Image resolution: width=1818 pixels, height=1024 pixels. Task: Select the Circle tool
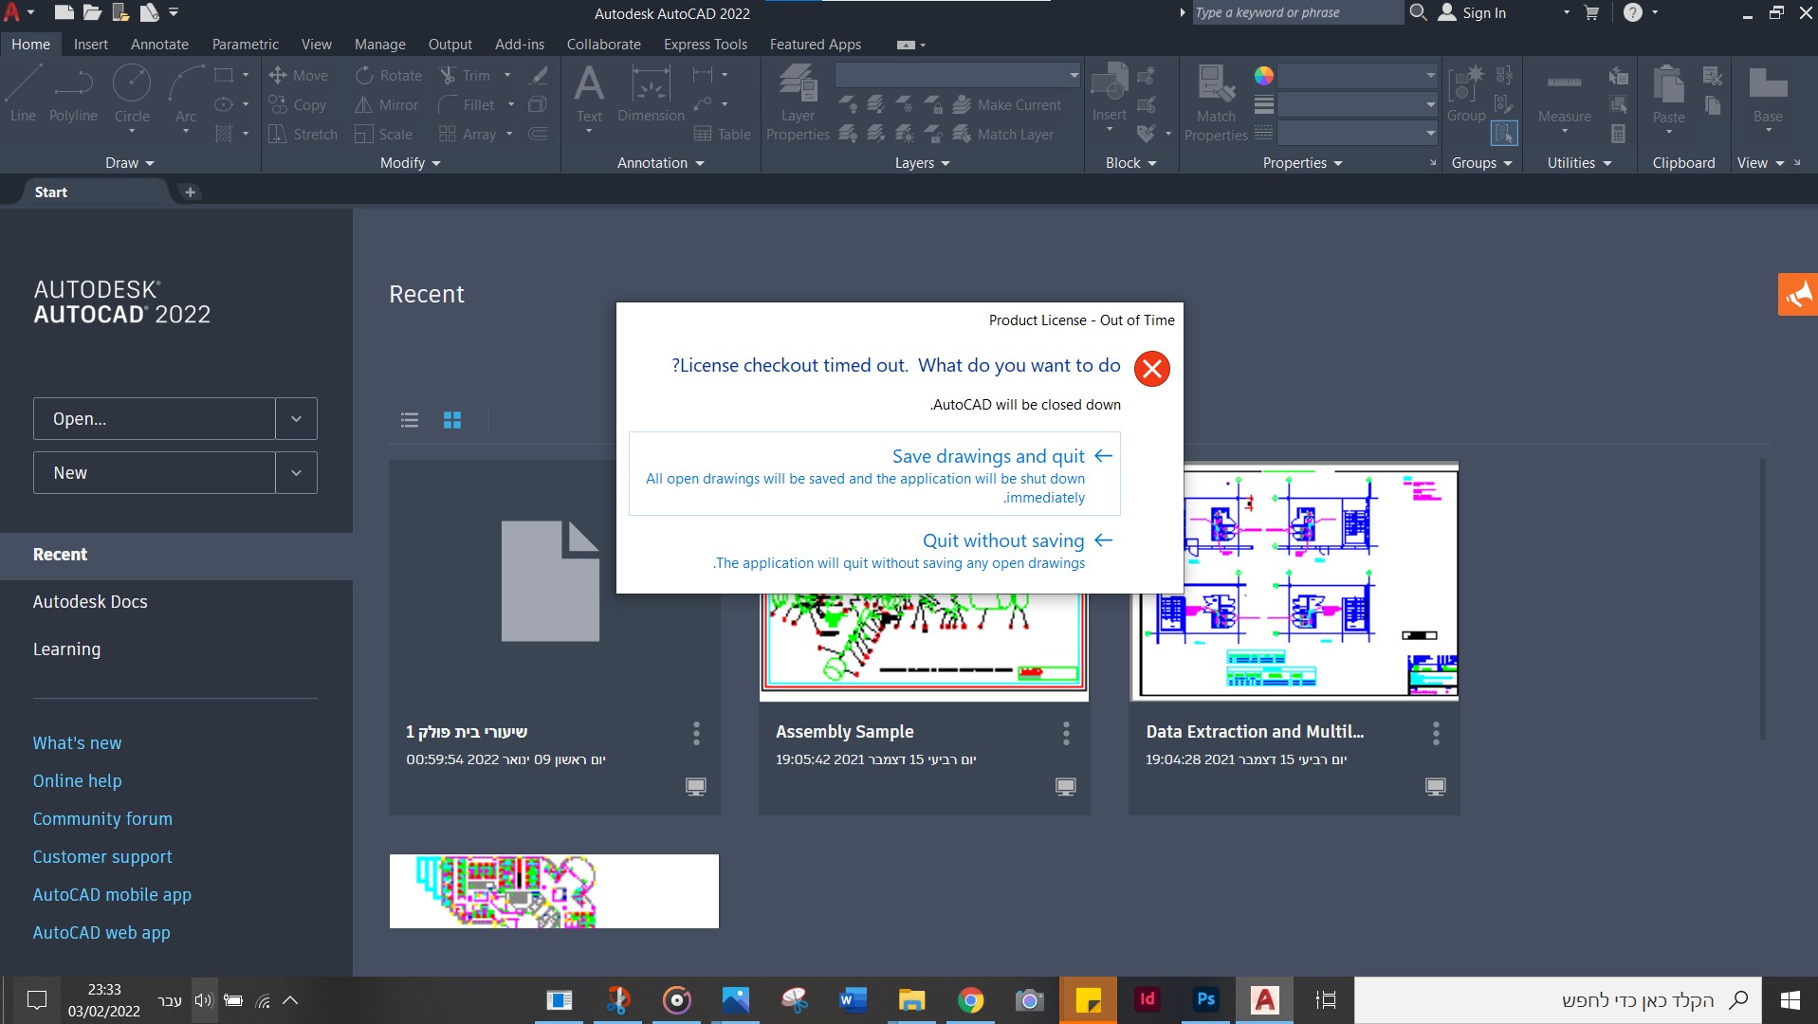132,94
